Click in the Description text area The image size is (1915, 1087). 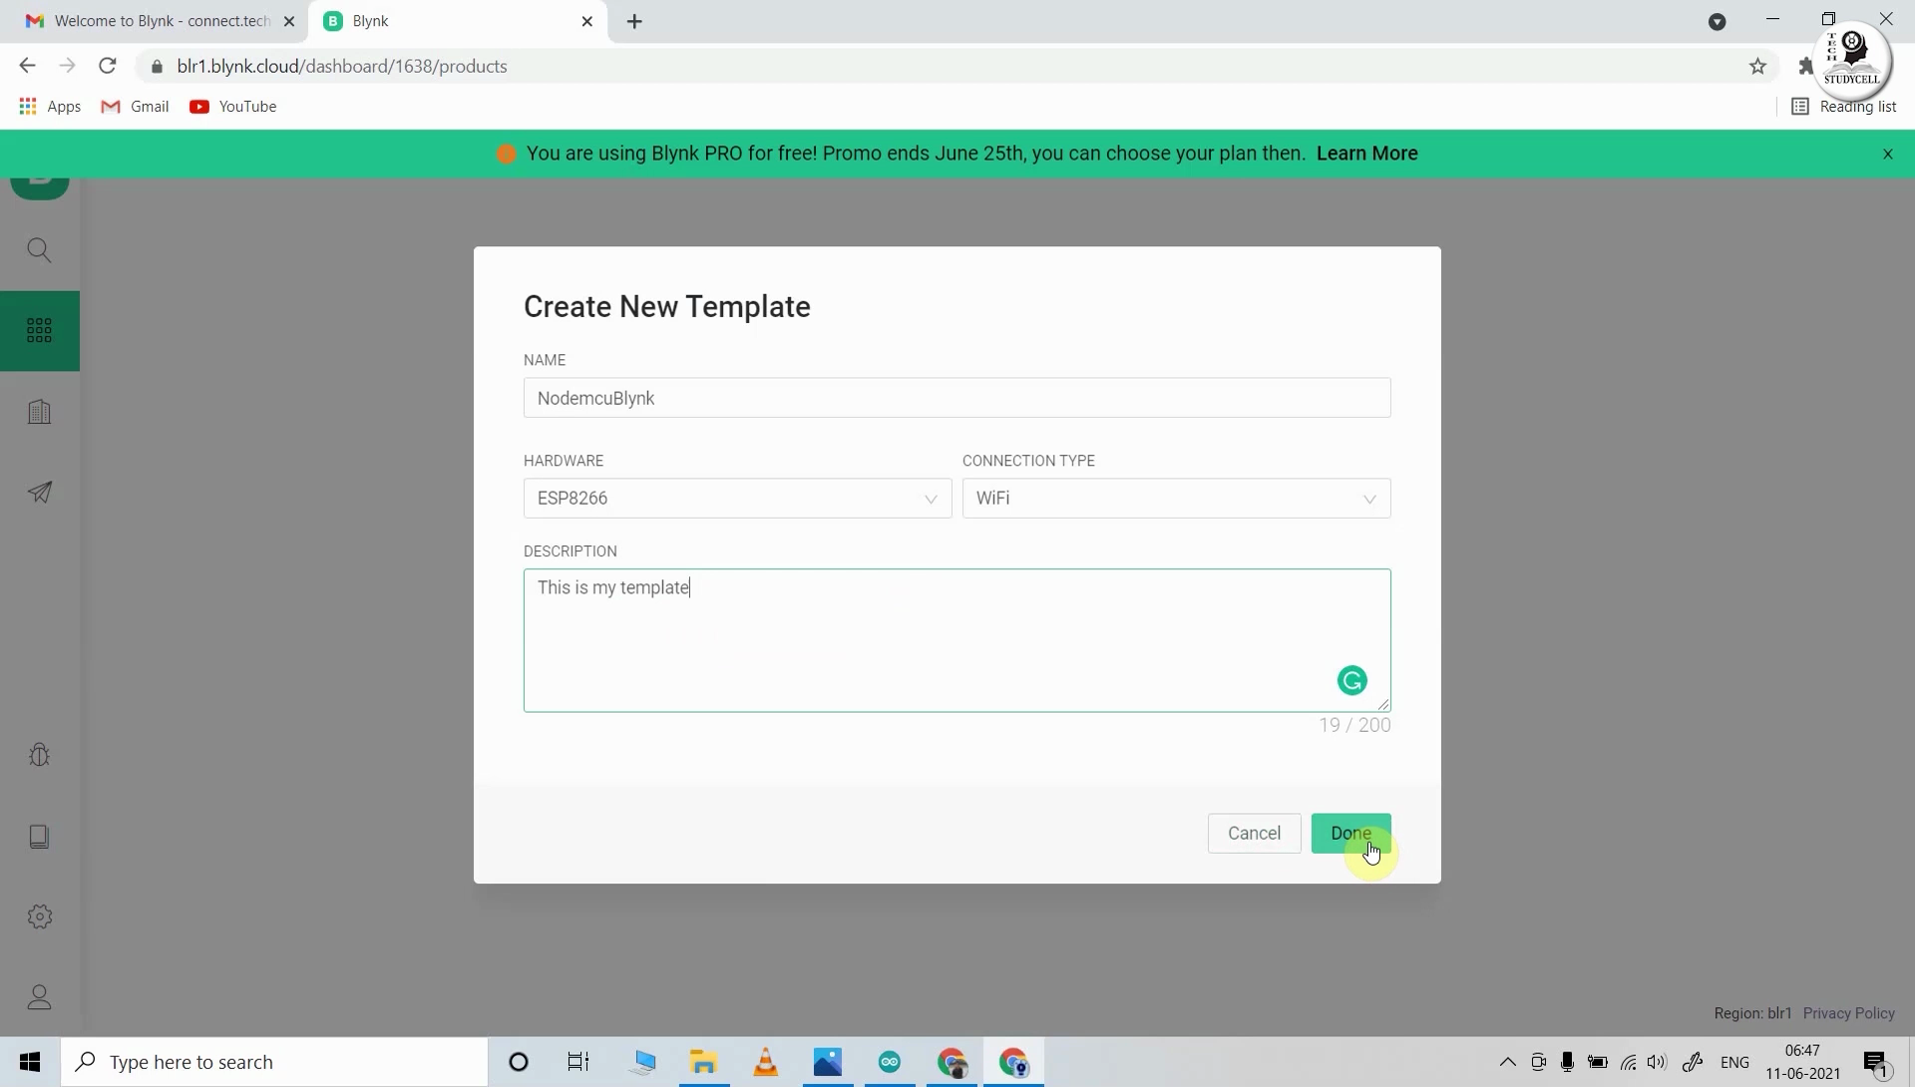(x=957, y=640)
